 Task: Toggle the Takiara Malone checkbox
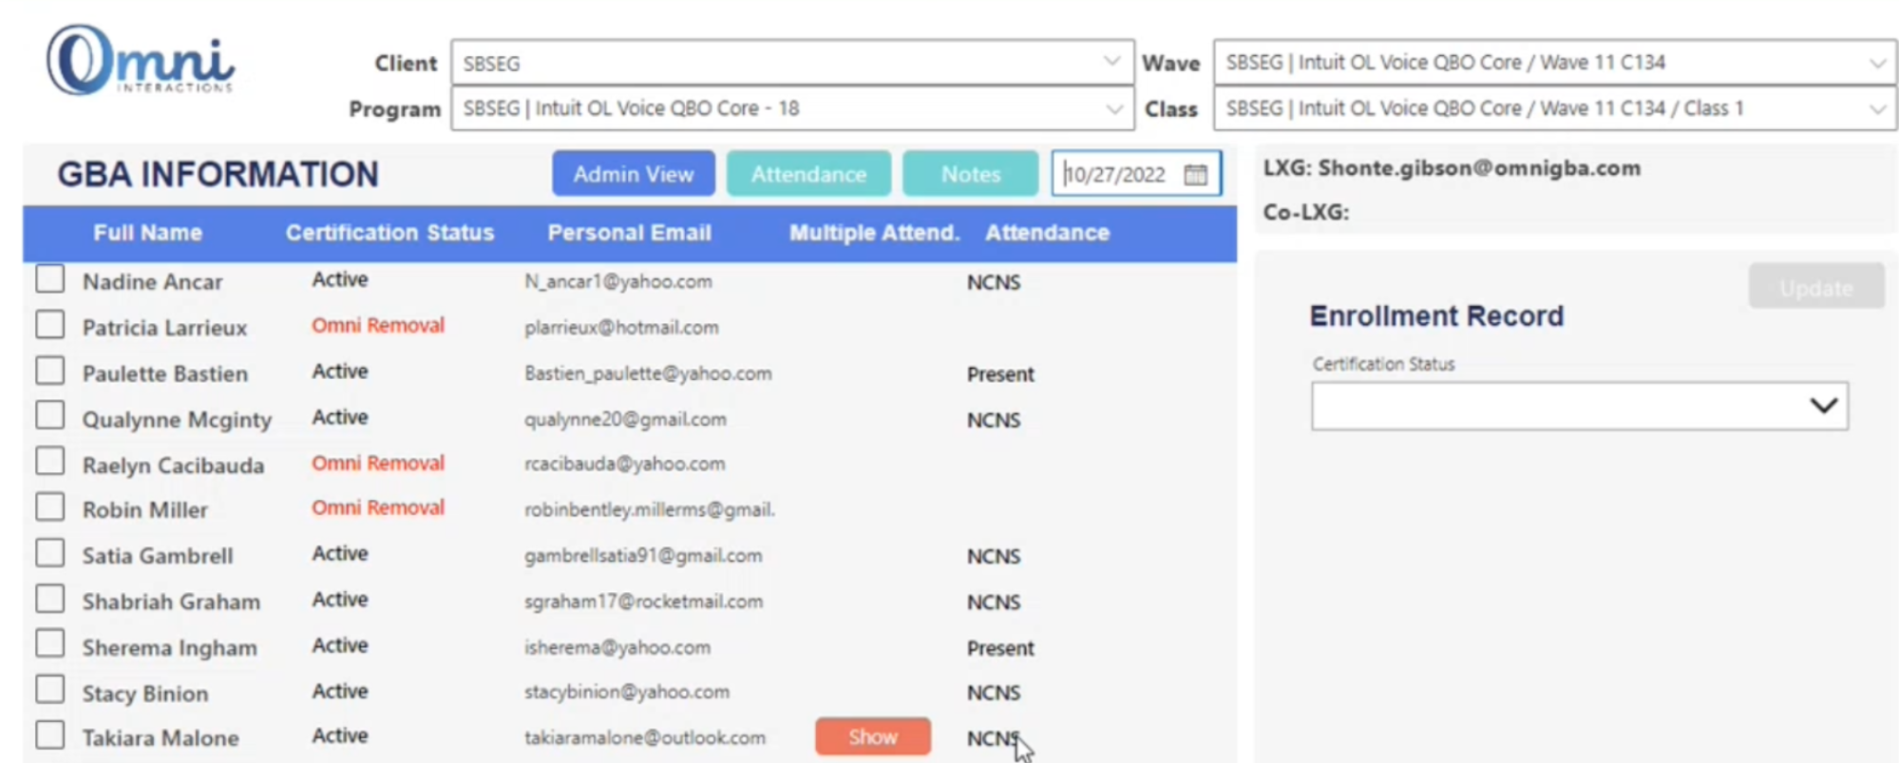click(50, 735)
